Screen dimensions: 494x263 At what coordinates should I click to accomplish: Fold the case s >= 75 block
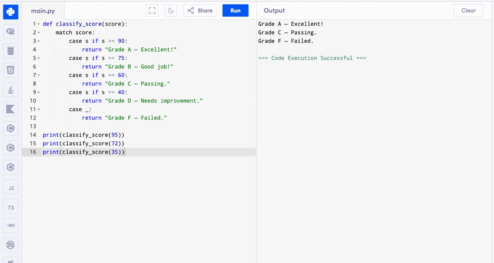(x=39, y=58)
